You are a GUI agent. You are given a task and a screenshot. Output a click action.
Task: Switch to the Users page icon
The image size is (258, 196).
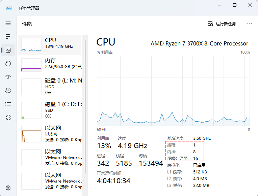(x=8, y=91)
